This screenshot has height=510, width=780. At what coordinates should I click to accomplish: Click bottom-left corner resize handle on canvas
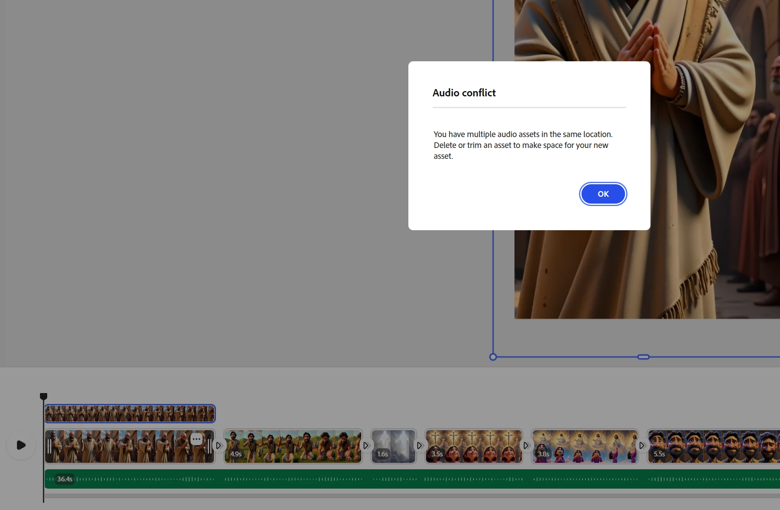[493, 357]
